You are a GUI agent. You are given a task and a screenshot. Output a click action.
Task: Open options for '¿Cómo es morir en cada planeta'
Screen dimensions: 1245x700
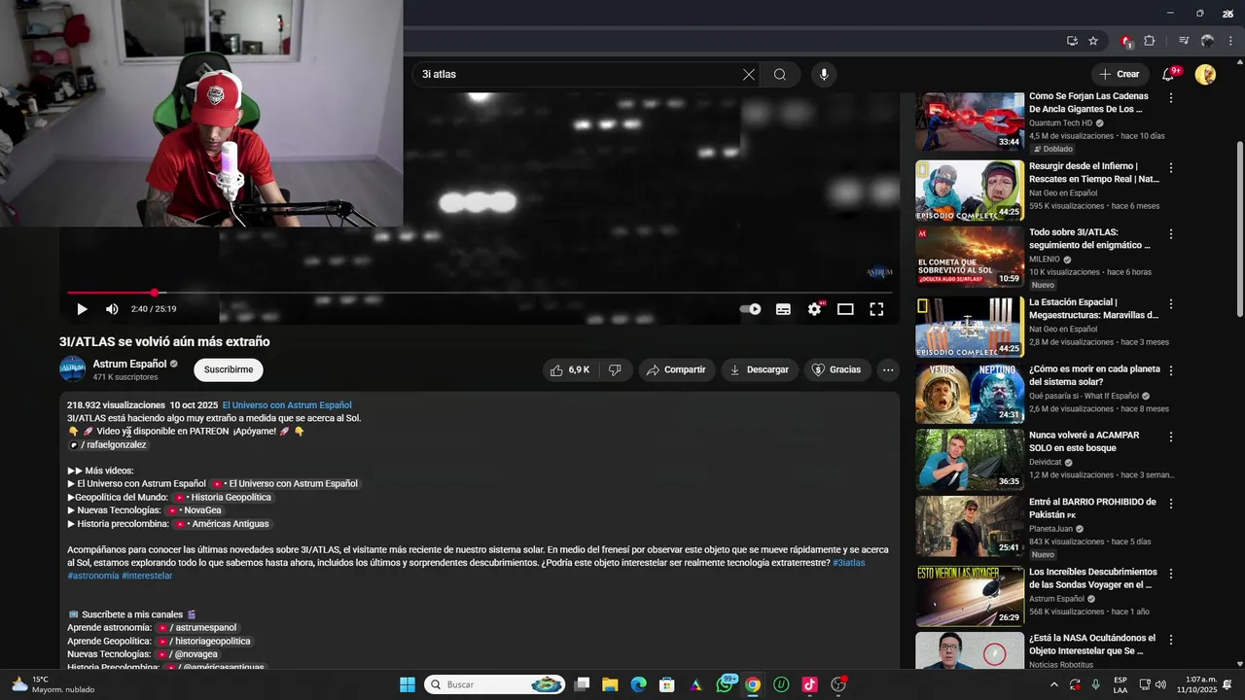(x=1171, y=371)
